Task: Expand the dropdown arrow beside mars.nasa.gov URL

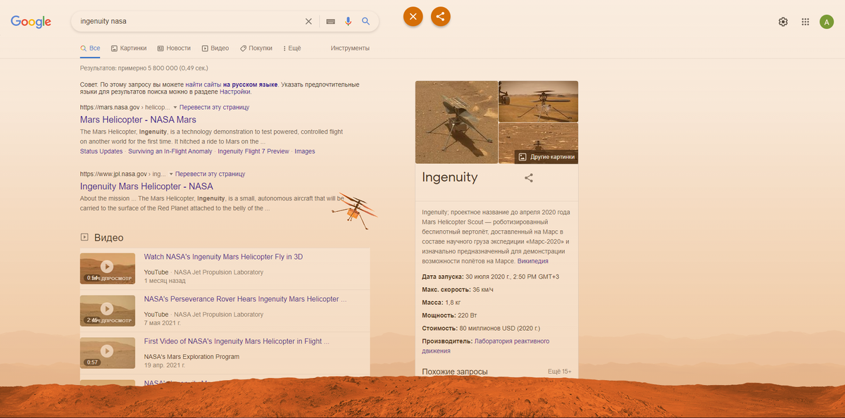Action: 175,107
